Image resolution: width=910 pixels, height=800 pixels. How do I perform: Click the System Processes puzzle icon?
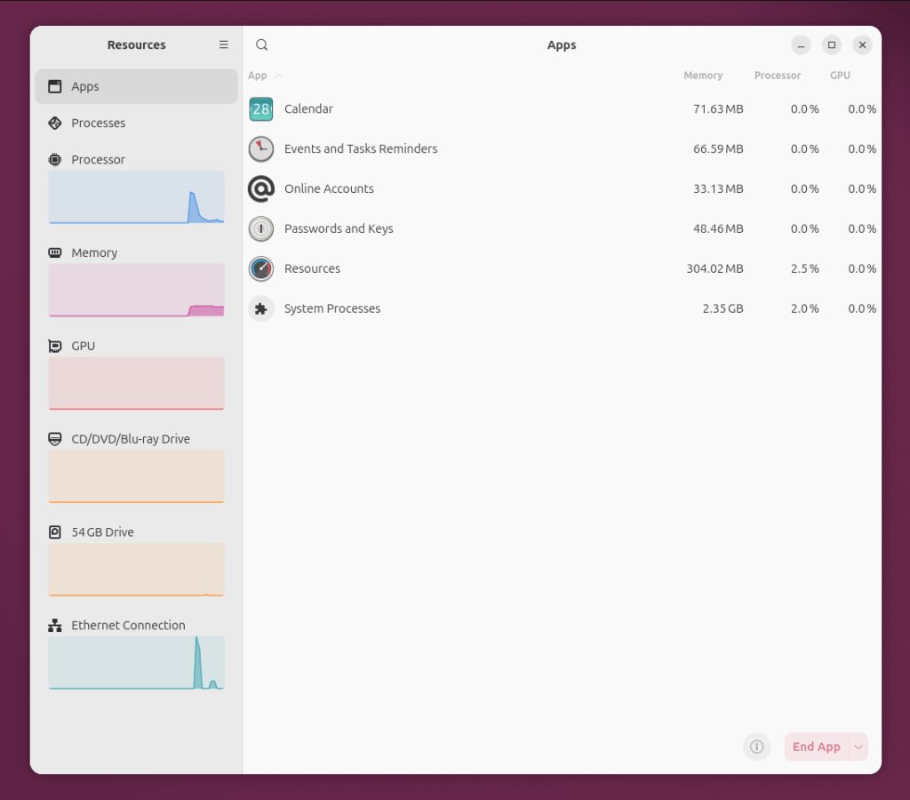pos(261,309)
